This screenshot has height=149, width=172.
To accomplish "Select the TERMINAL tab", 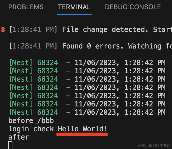I will [74, 7].
